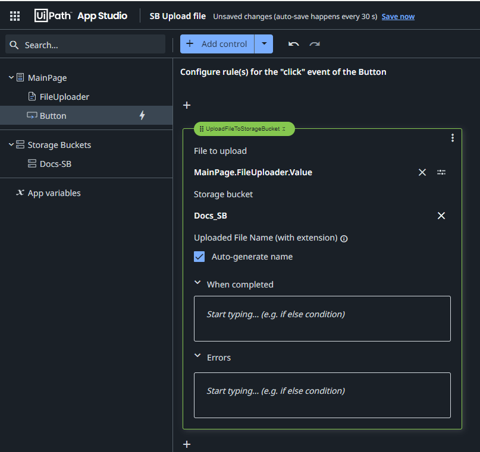The image size is (480, 452).
Task: Click the Add control button
Action: [218, 43]
